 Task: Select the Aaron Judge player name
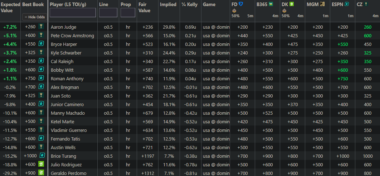tap(63, 27)
